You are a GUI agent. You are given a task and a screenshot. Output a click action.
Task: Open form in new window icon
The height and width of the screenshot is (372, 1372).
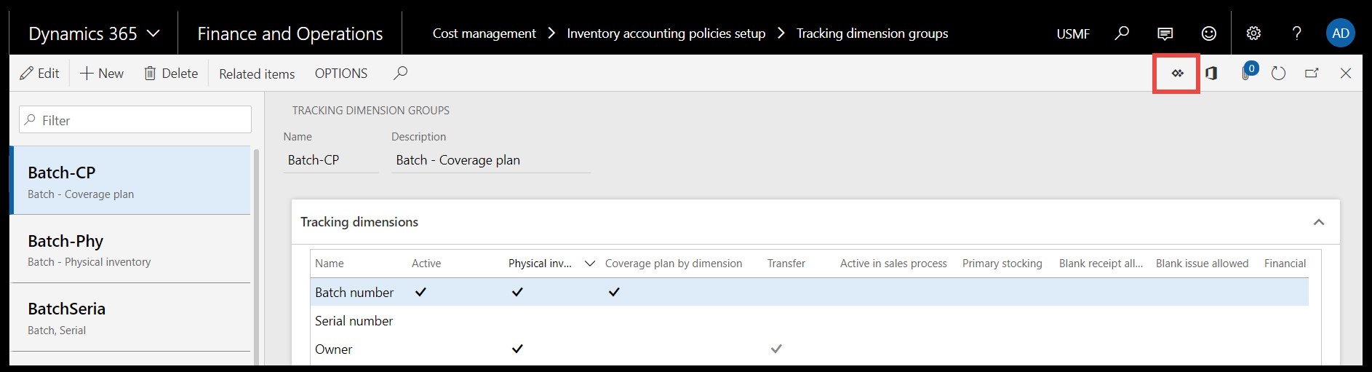tap(1312, 73)
